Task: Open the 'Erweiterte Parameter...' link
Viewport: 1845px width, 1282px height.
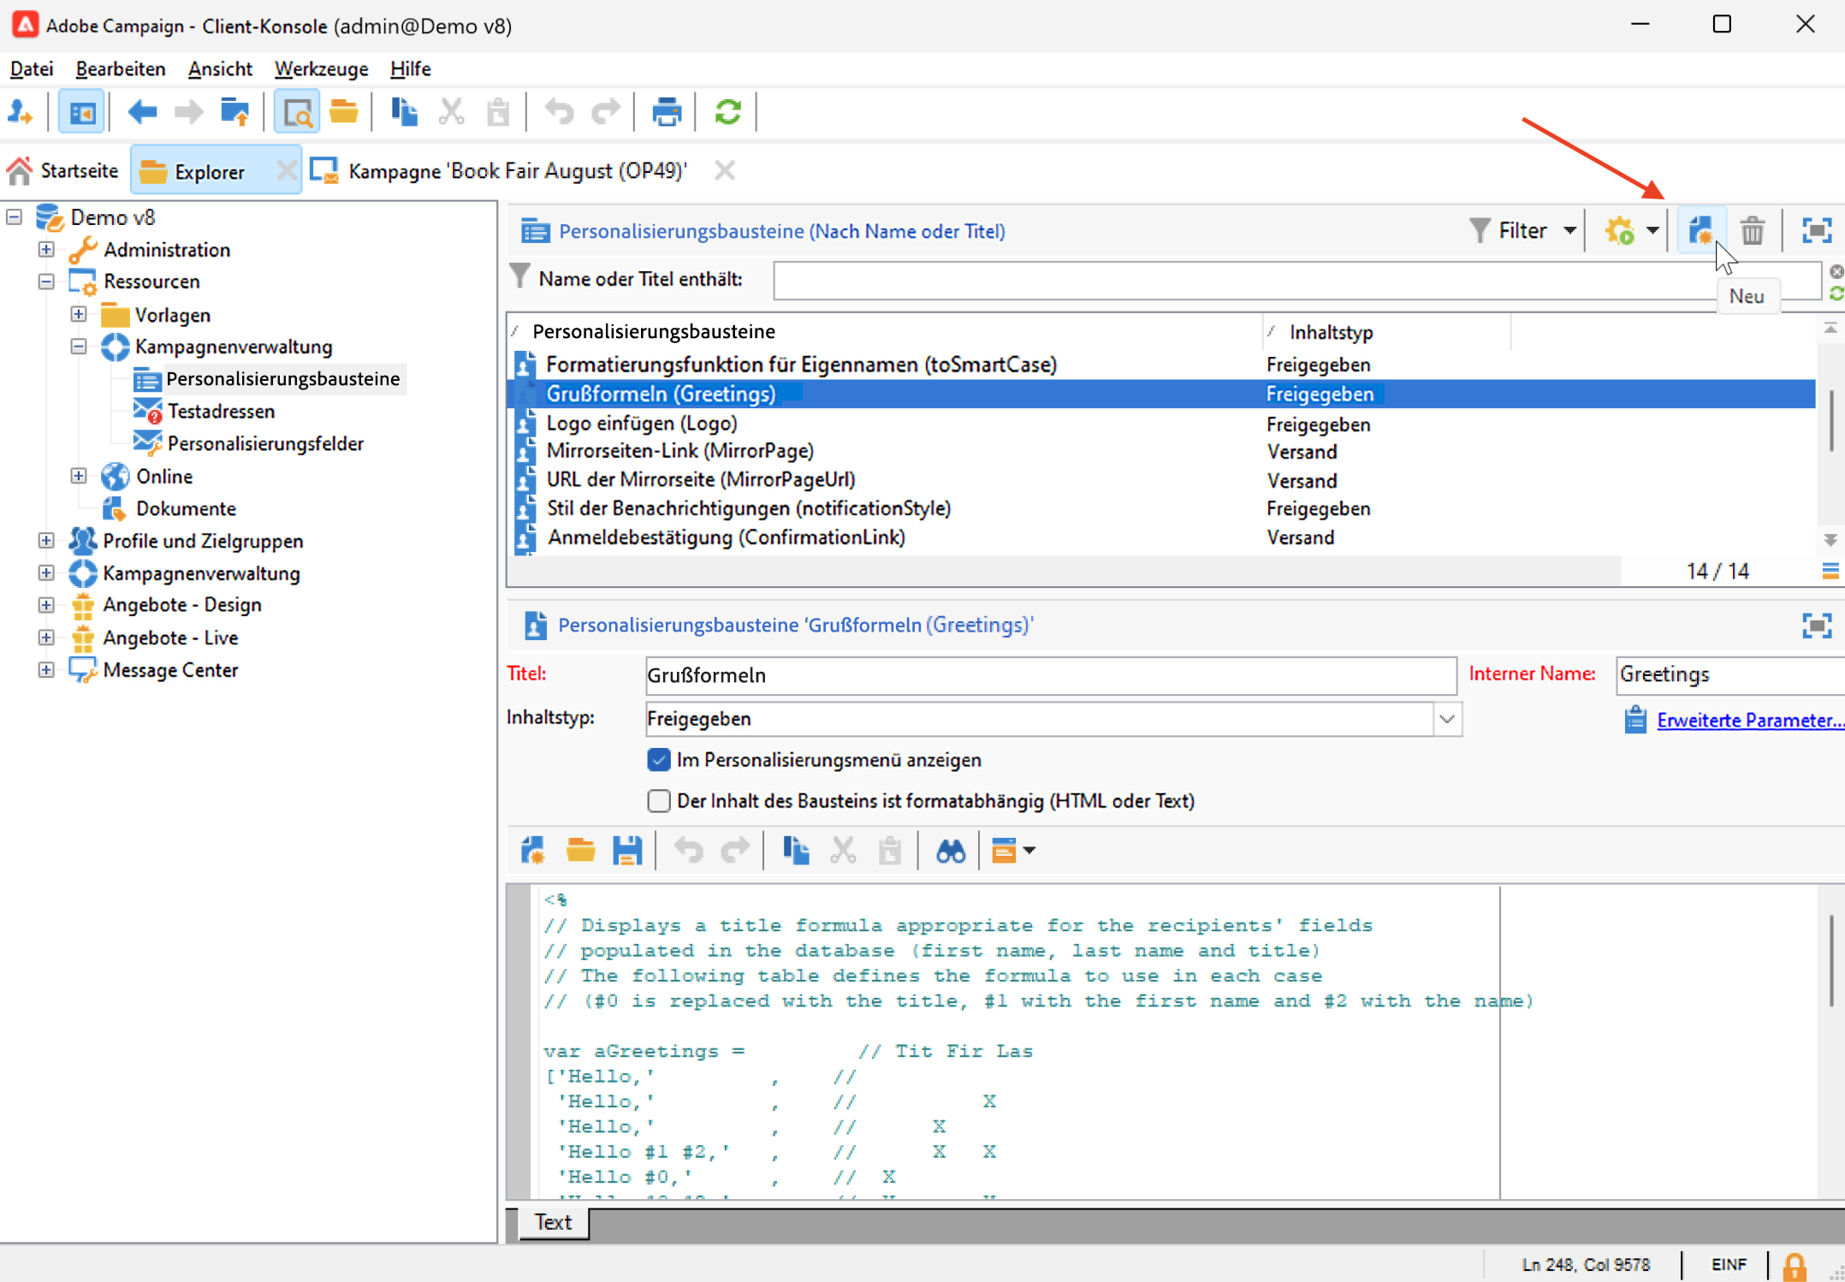Action: click(x=1748, y=720)
